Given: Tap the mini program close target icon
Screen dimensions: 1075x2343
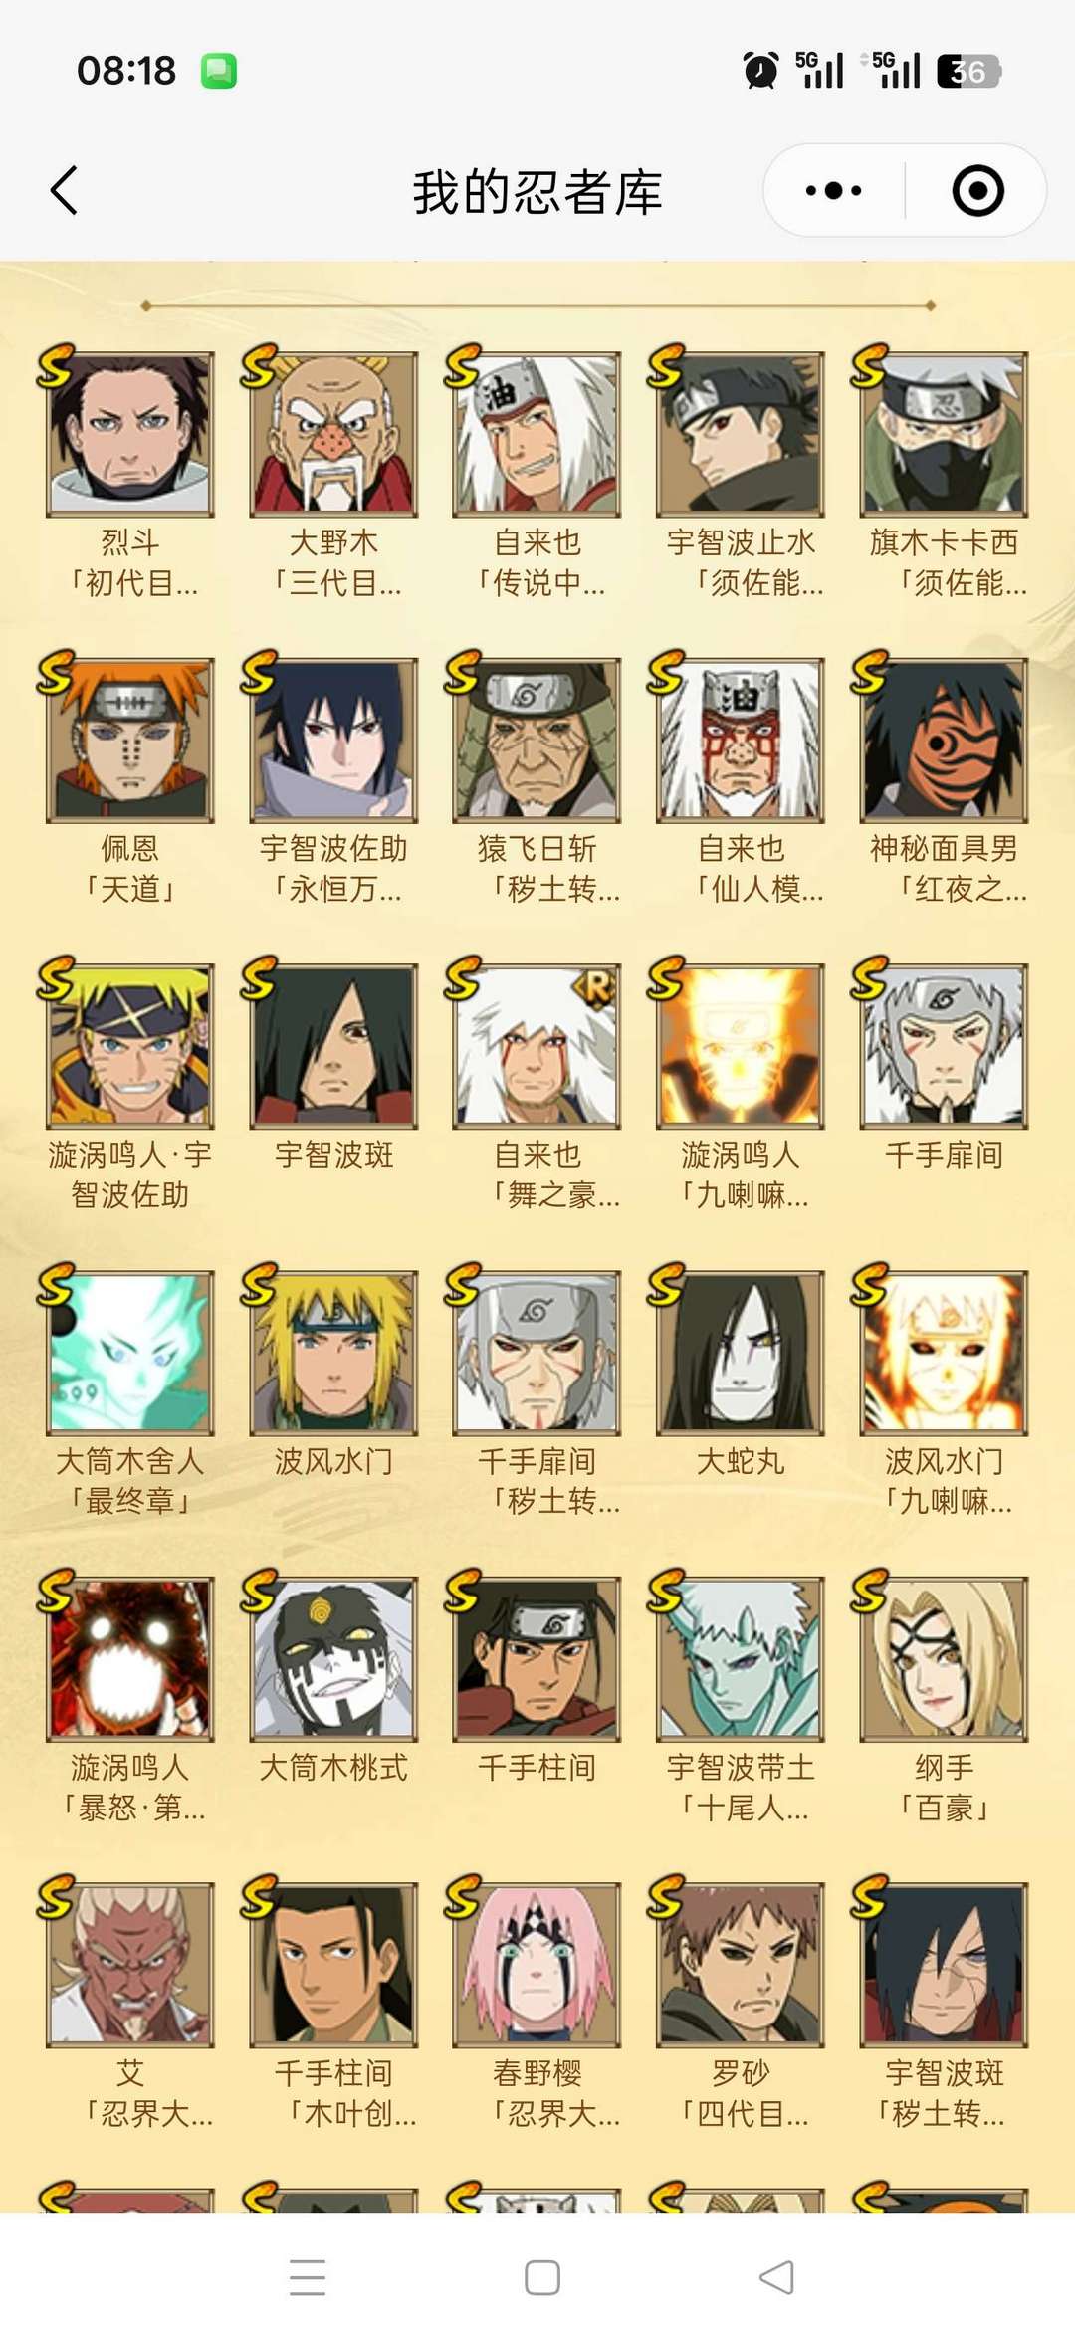Looking at the screenshot, I should [977, 190].
